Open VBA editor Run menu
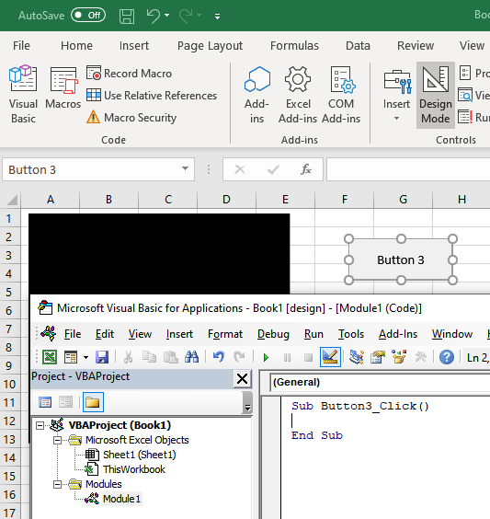The height and width of the screenshot is (519, 490). tap(313, 334)
